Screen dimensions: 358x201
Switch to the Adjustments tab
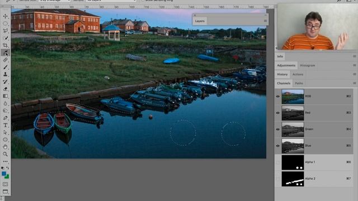pyautogui.click(x=286, y=65)
